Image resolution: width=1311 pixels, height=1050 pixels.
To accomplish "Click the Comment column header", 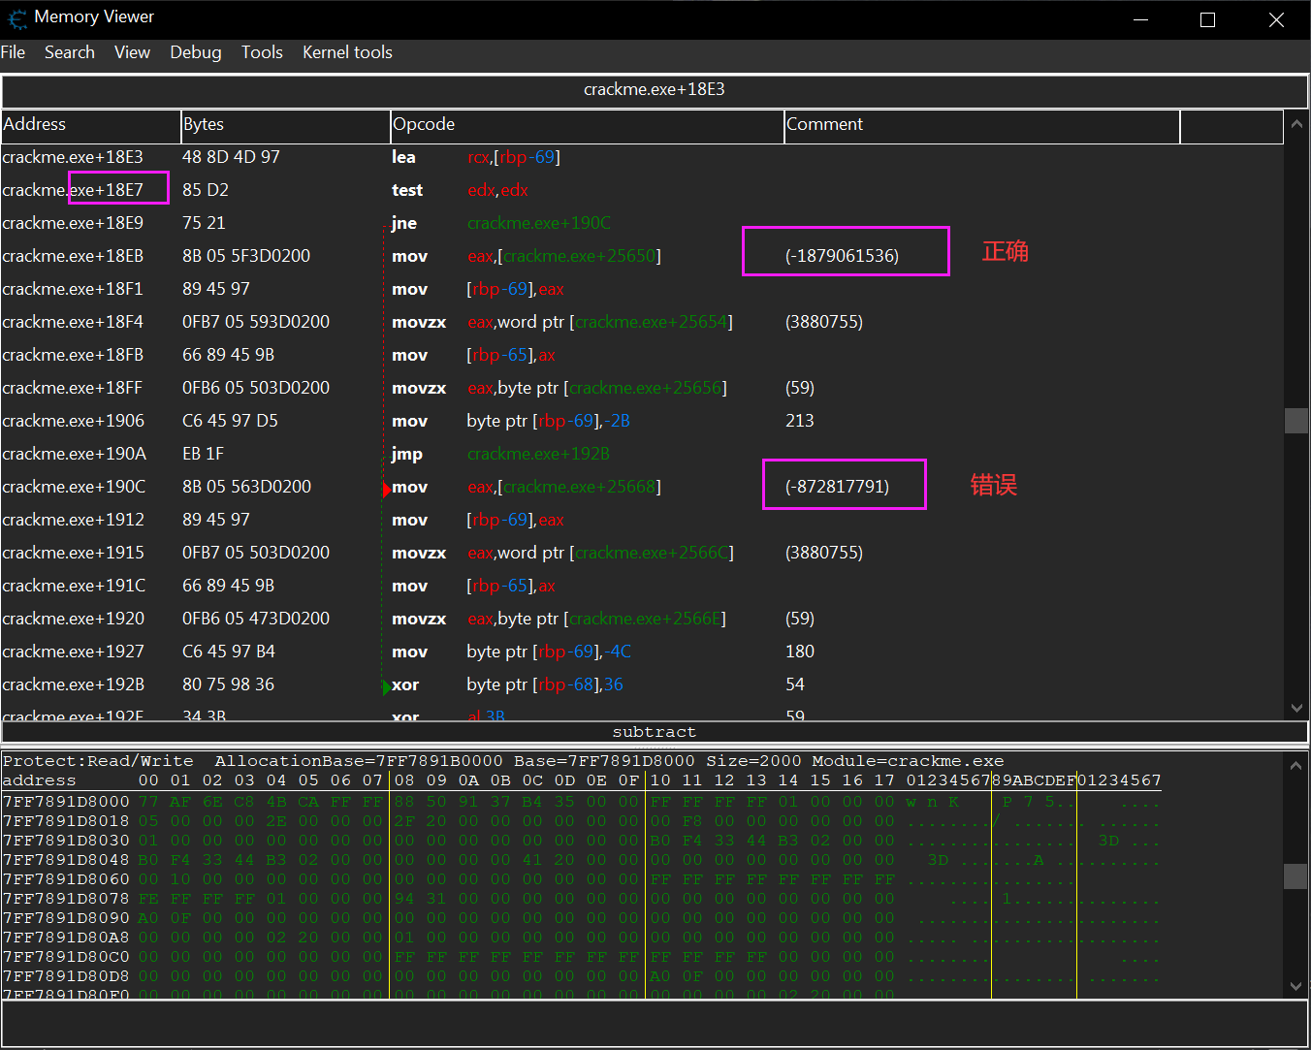I will pos(982,125).
